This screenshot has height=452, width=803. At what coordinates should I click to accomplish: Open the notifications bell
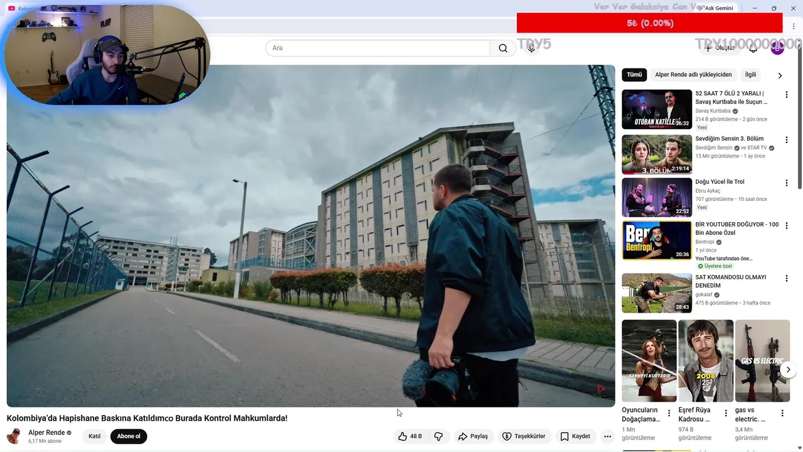753,48
